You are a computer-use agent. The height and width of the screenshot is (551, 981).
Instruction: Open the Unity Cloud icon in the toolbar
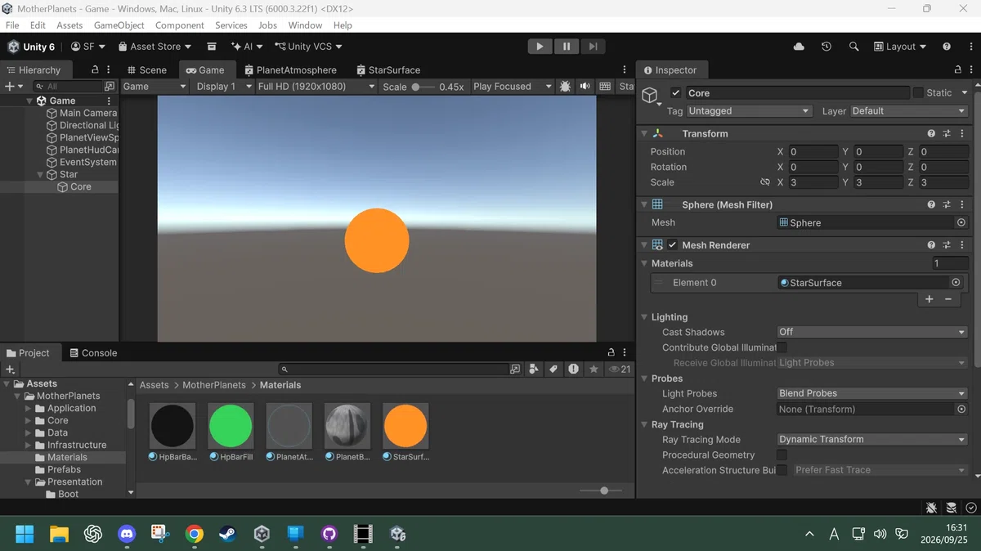click(799, 47)
